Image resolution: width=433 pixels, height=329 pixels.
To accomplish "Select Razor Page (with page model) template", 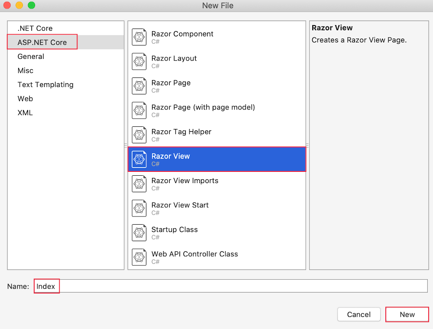I will point(203,107).
